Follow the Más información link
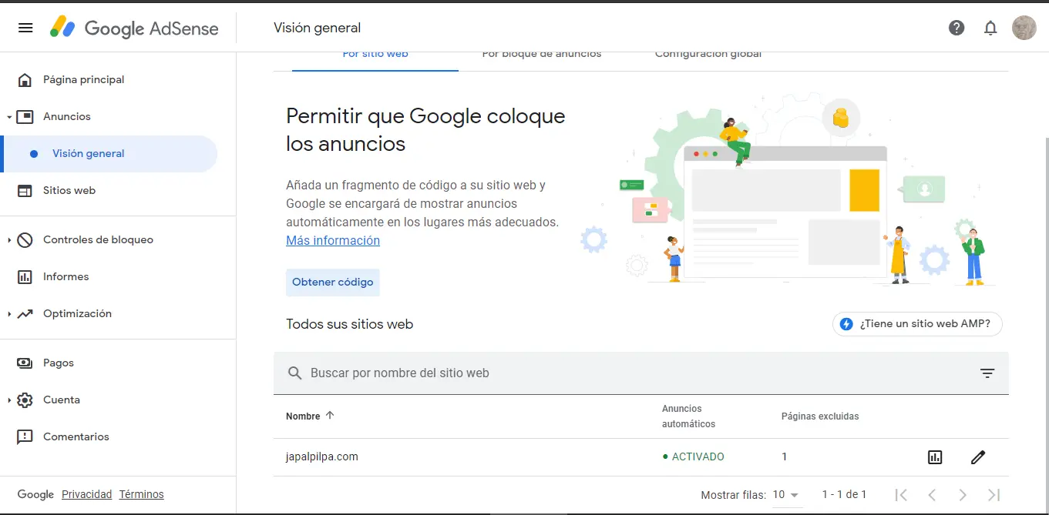The image size is (1049, 515). coord(333,241)
